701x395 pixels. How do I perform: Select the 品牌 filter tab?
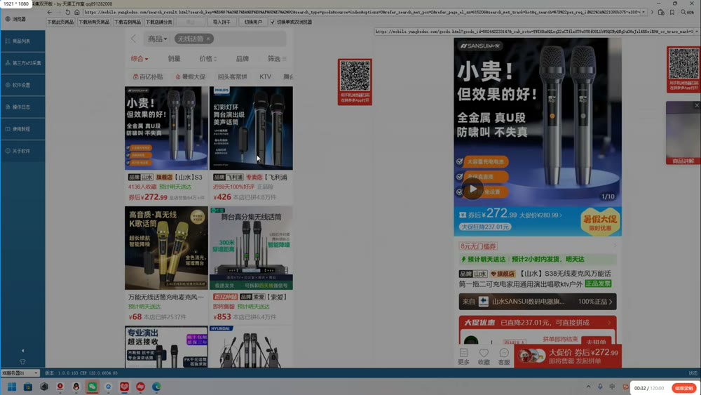point(243,59)
